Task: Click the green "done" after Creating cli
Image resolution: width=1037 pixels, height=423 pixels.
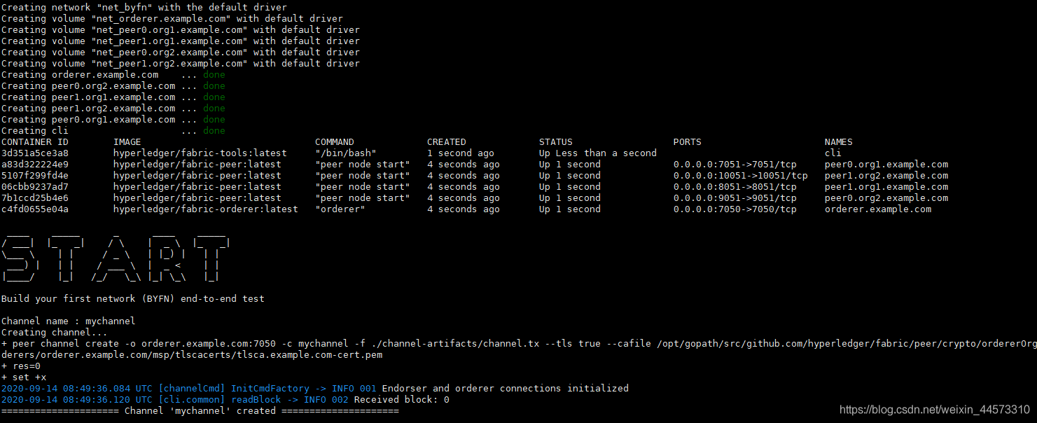Action: point(214,131)
